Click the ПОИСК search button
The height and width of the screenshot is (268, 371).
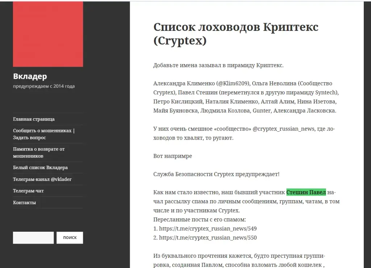coord(70,238)
